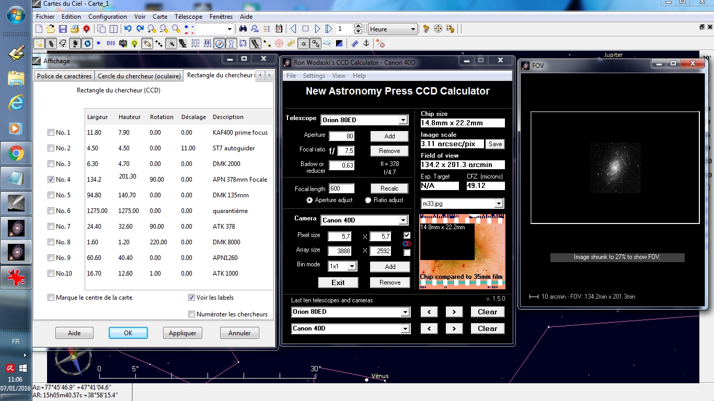Open the m33.jpg image dropdown
The image size is (714, 401).
[x=499, y=204]
